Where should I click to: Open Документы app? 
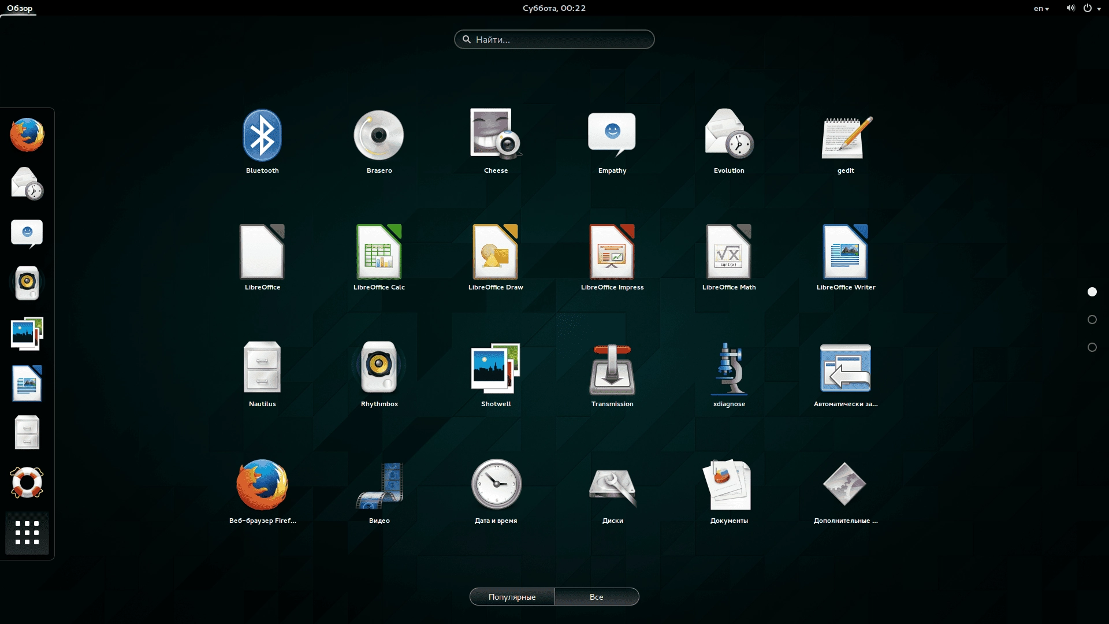point(728,484)
